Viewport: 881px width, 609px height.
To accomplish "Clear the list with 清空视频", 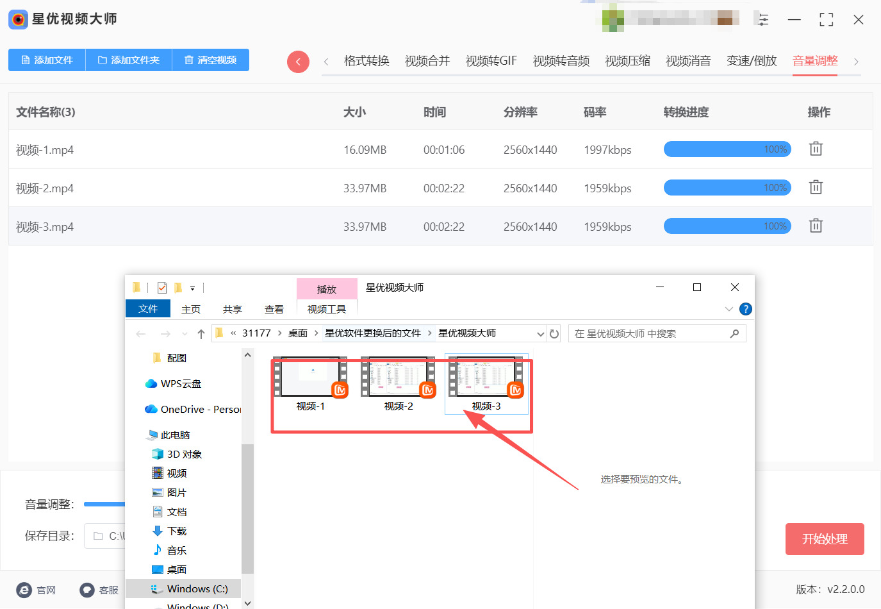I will [x=211, y=60].
